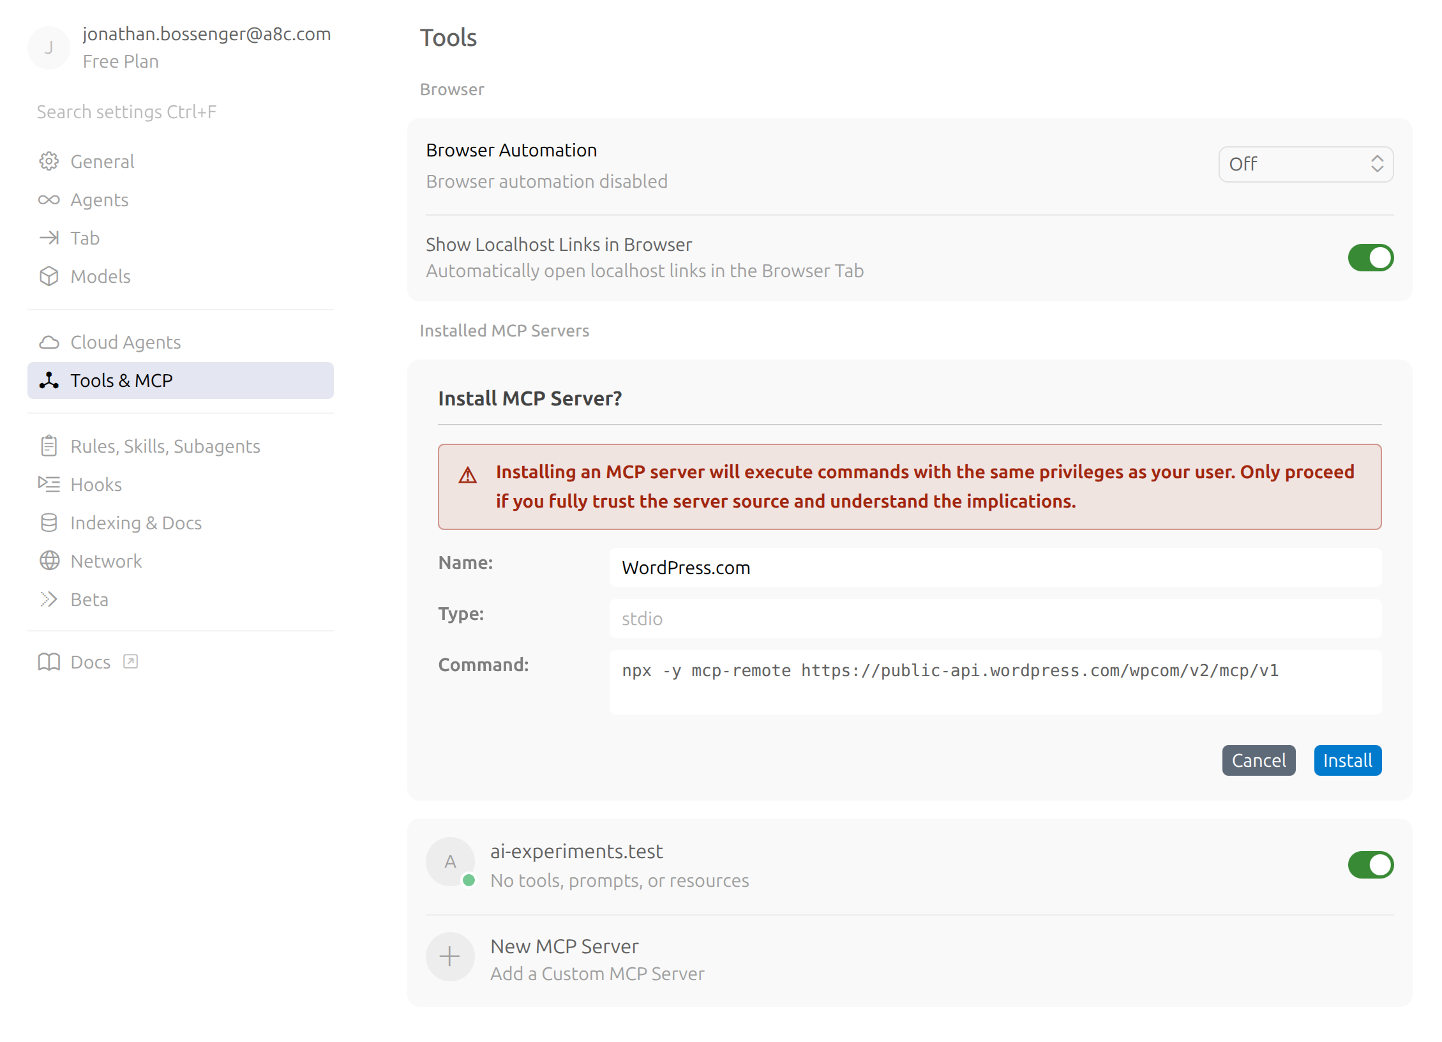Open the Browser Automation Off dropdown
Viewport: 1442px width, 1042px height.
pyautogui.click(x=1305, y=164)
